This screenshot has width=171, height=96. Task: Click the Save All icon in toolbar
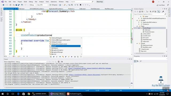click(19, 5)
